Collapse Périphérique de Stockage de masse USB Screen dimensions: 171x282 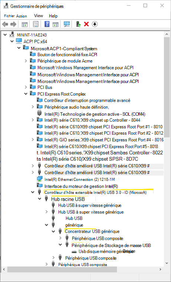coord(60,244)
